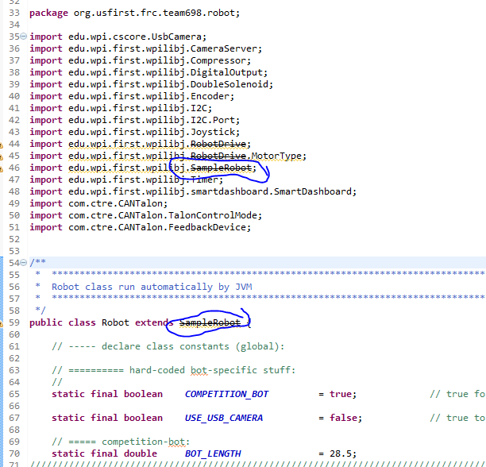Click the edu.wpi.cscore.UsbCamera import text
Image resolution: width=486 pixels, height=467 pixels.
pyautogui.click(x=135, y=37)
